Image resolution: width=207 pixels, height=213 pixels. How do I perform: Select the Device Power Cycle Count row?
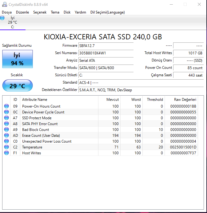100,112
